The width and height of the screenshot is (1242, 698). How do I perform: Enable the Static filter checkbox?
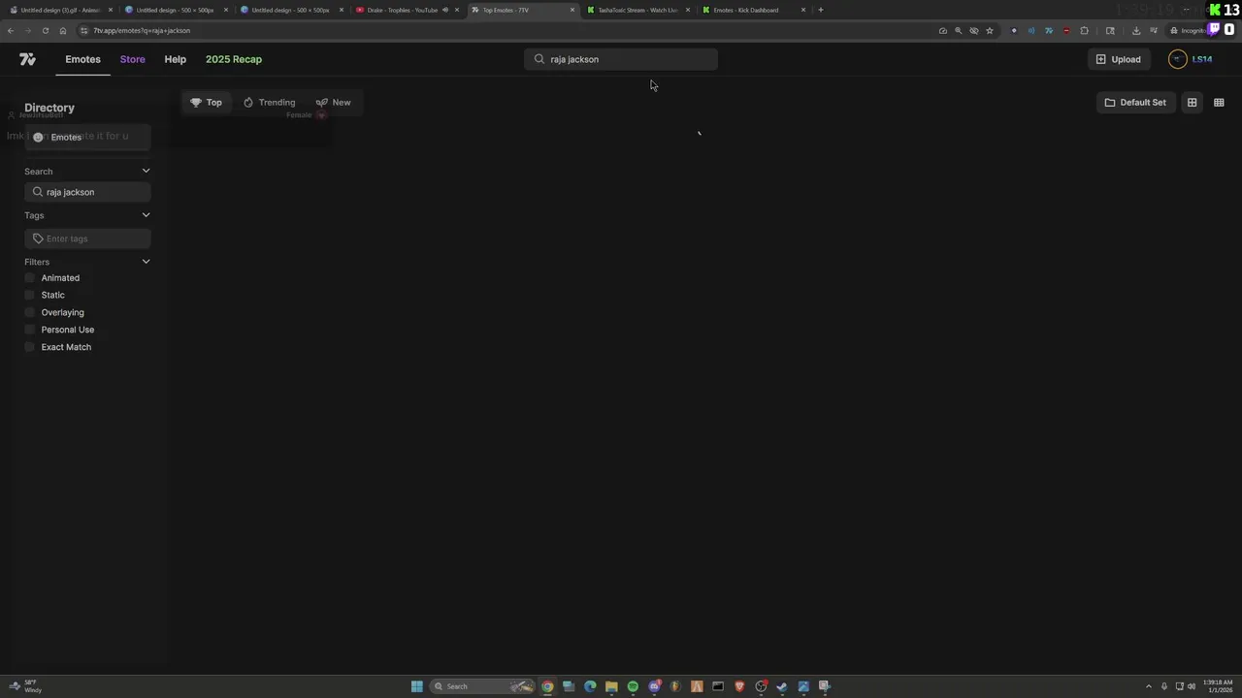pyautogui.click(x=29, y=295)
